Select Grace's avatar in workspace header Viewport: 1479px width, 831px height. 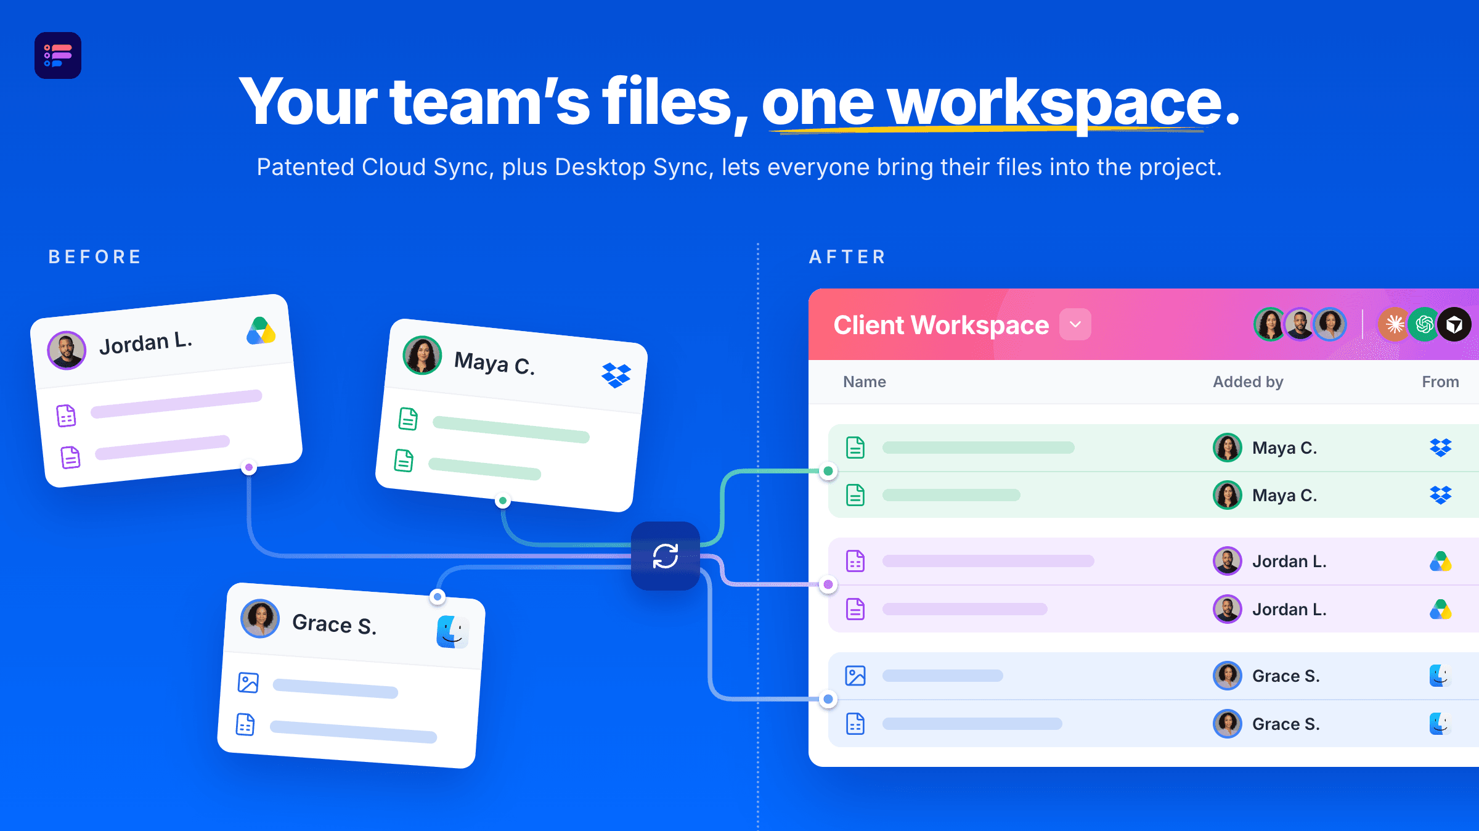(x=1330, y=324)
